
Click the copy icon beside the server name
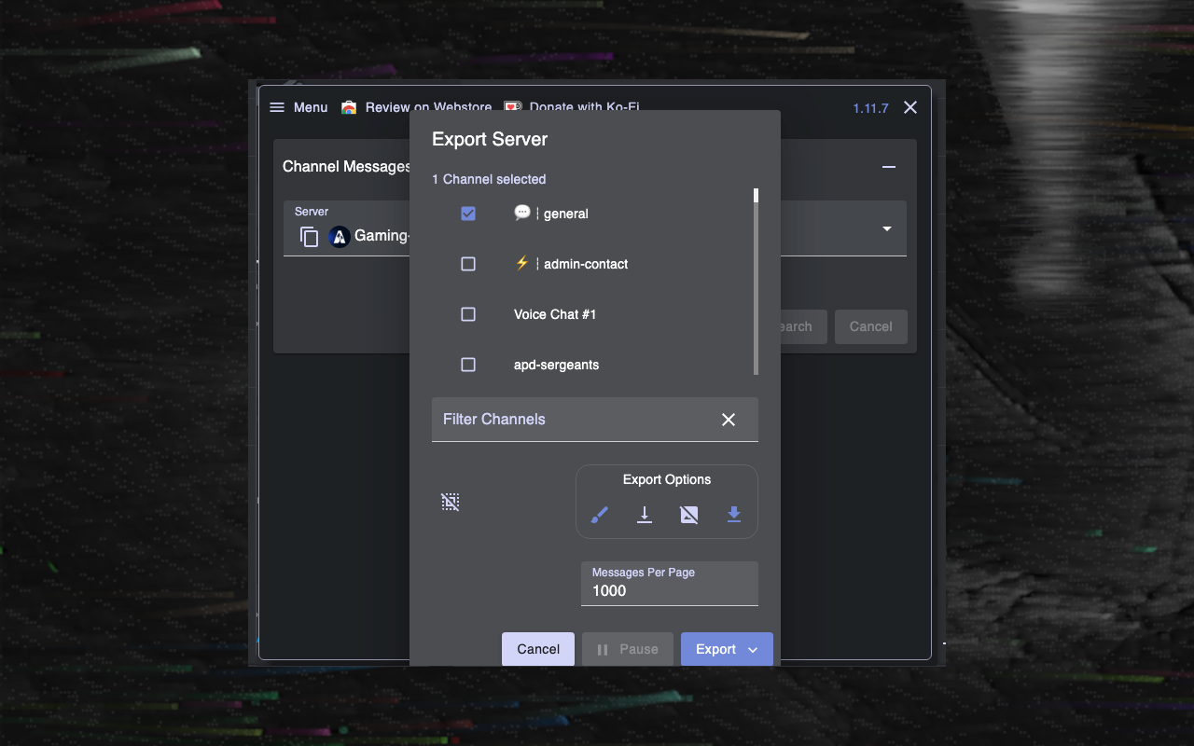tap(310, 237)
